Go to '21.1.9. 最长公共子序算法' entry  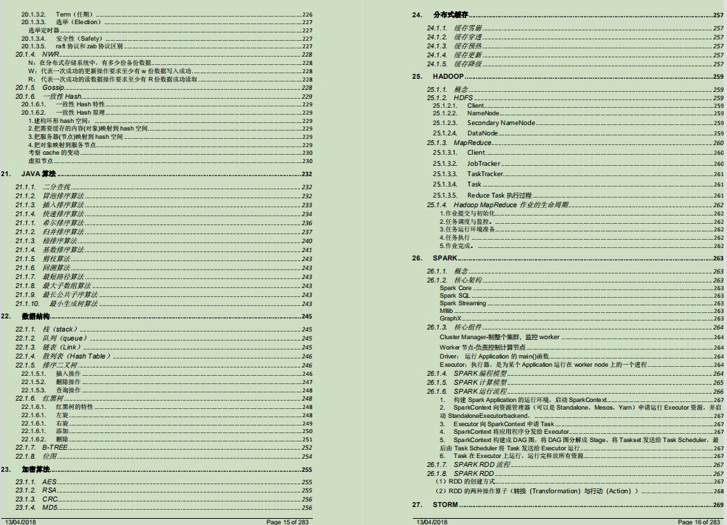(x=164, y=294)
